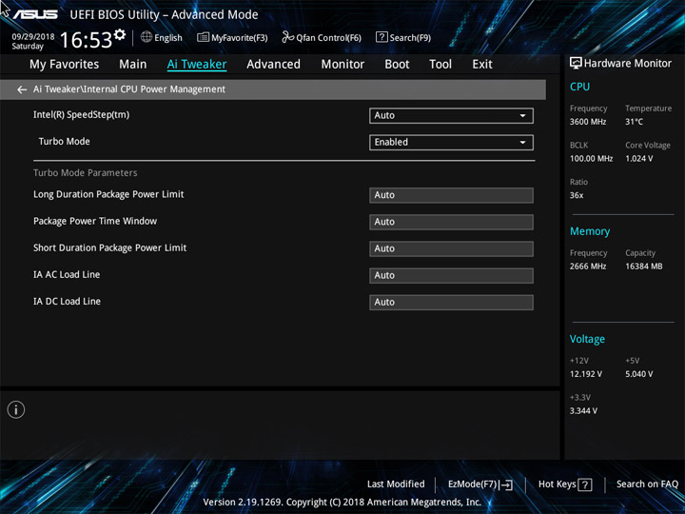Switch to the Boot tab

(x=397, y=65)
